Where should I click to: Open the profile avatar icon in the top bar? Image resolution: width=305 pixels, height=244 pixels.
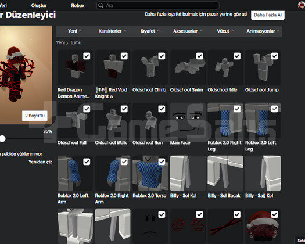pyautogui.click(x=302, y=5)
